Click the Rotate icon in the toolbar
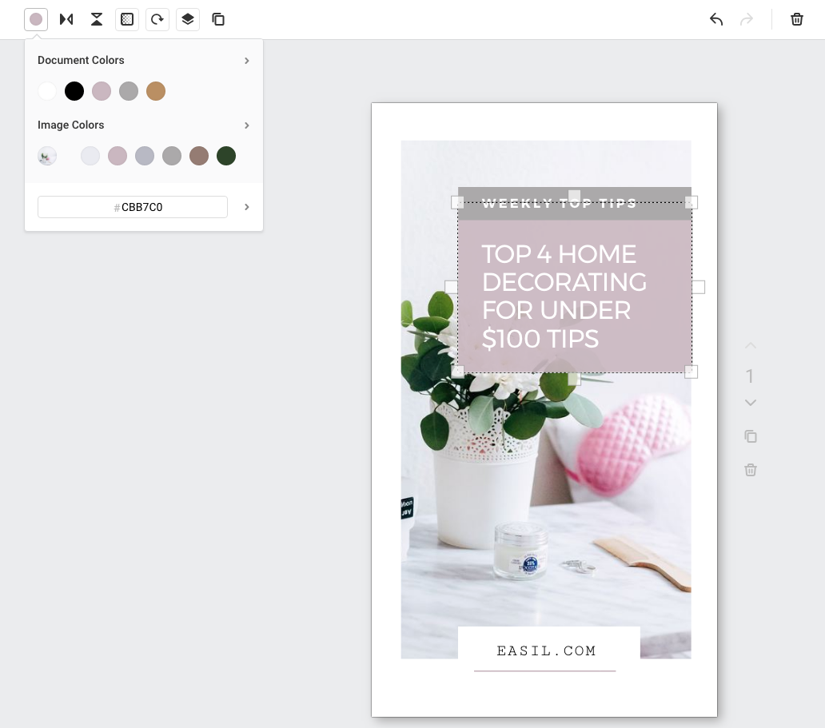Viewport: 825px width, 728px height. pyautogui.click(x=157, y=19)
